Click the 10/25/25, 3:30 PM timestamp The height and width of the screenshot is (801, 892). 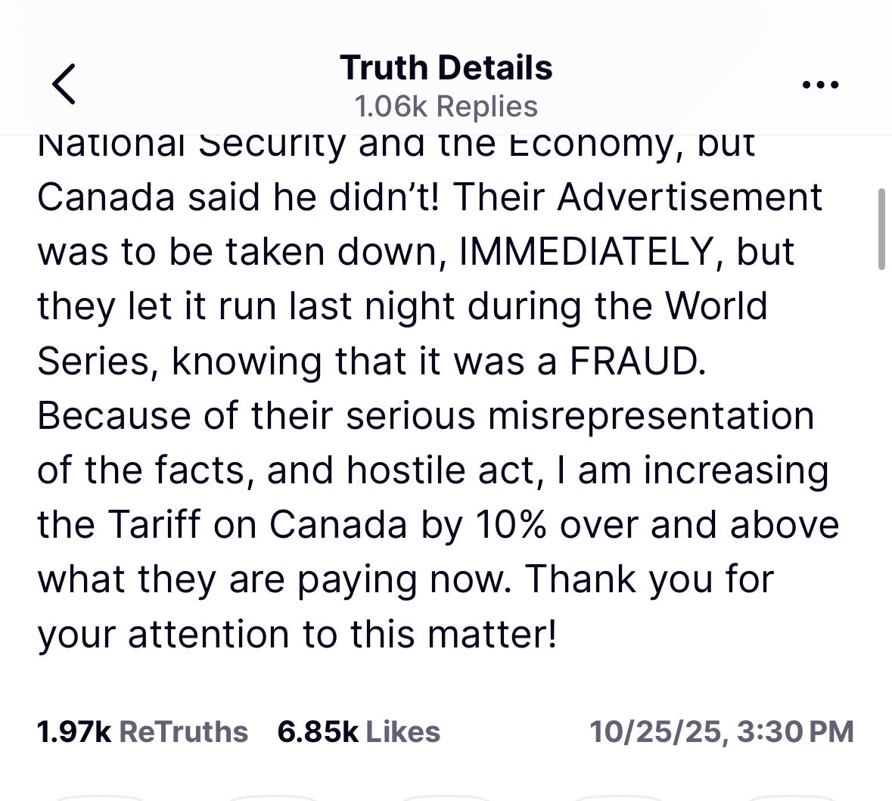click(x=721, y=731)
